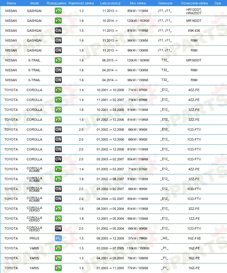The height and width of the screenshot is (273, 227).
Task: Click MR16DDT in the X-TRAIL row
Action: [x=194, y=60]
